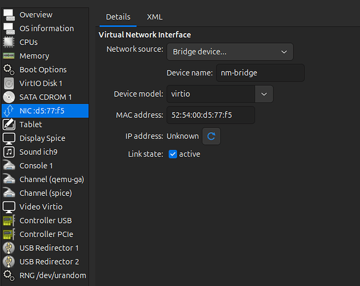This screenshot has width=360, height=286.
Task: Select the Display Spice row label
Action: [42, 138]
